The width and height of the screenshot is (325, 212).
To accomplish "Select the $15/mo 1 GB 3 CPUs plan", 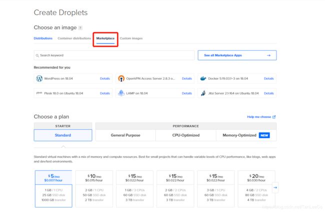I will [x=134, y=189].
